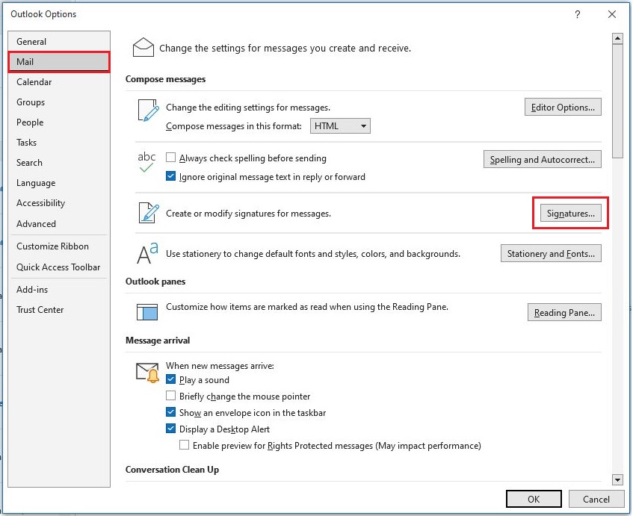Image resolution: width=633 pixels, height=516 pixels.
Task: Open the compose message format HTML dropdown
Action: point(340,126)
